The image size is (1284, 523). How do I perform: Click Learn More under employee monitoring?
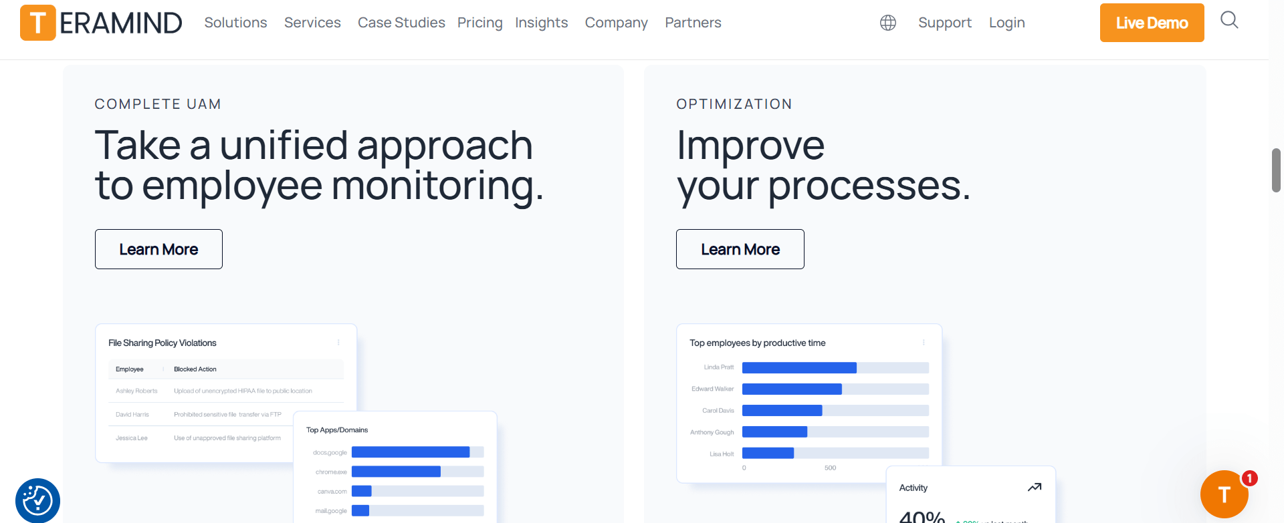tap(158, 249)
